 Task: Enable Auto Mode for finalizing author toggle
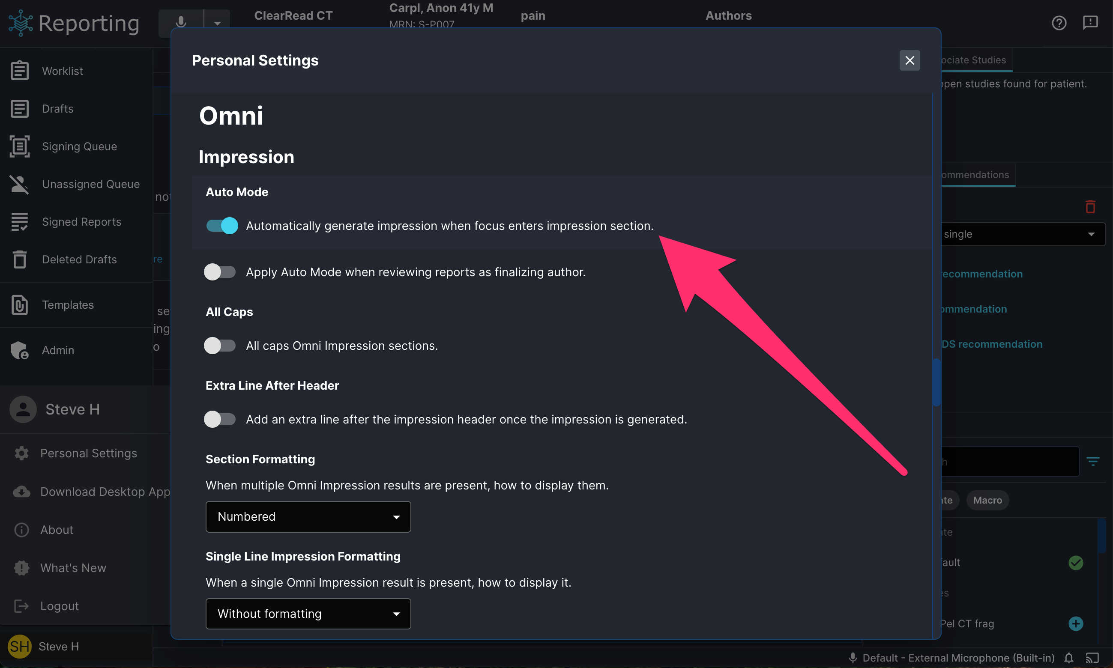[x=220, y=272]
